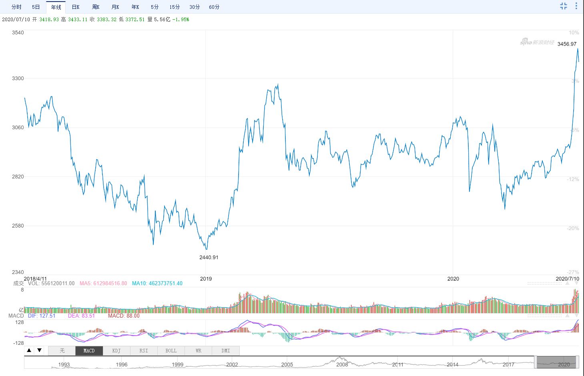Show the BOLL indicator
Screen dimensions: 584x376
[171, 351]
